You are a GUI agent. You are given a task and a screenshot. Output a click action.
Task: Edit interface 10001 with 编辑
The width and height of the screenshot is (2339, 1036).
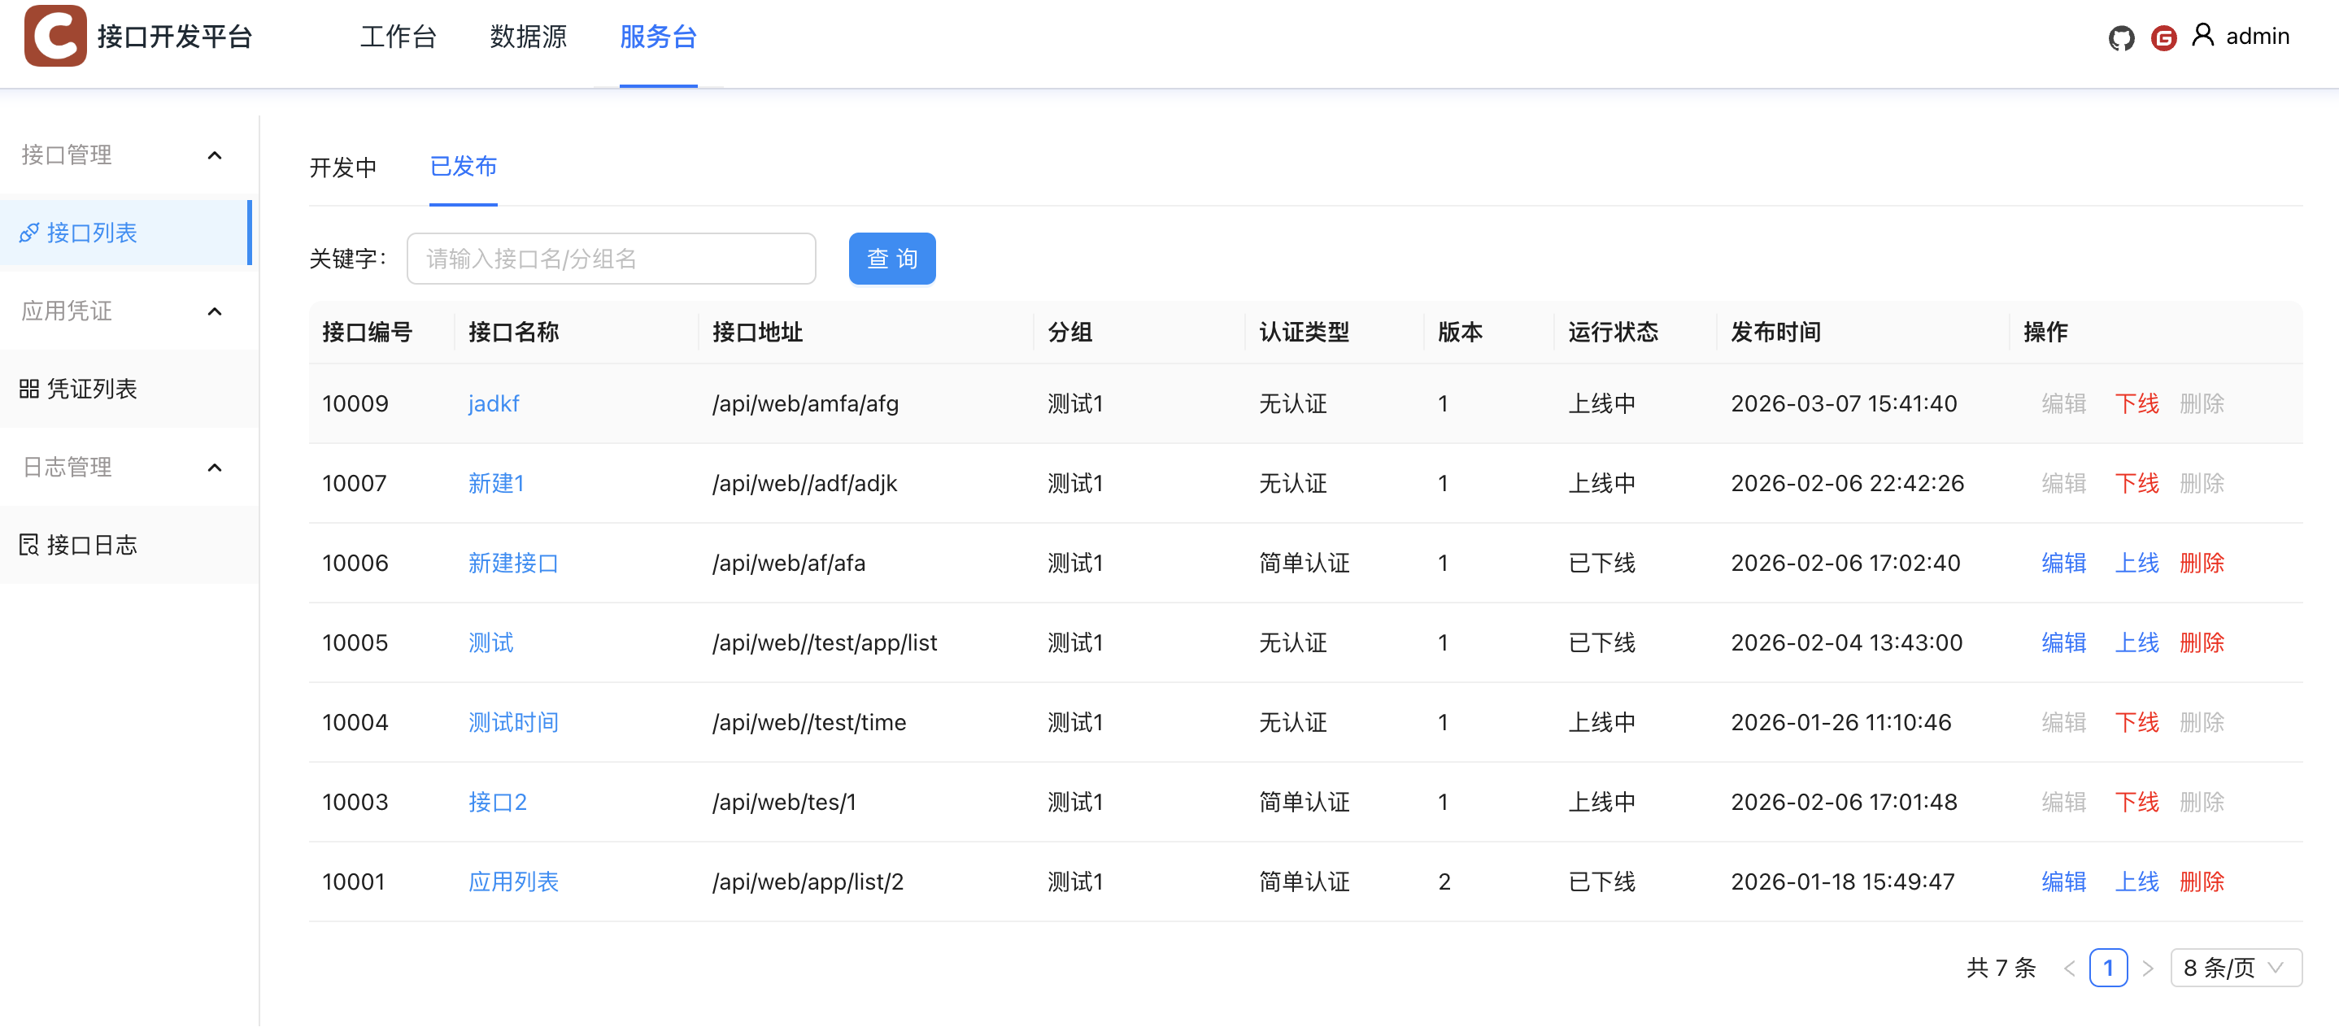pos(2064,882)
